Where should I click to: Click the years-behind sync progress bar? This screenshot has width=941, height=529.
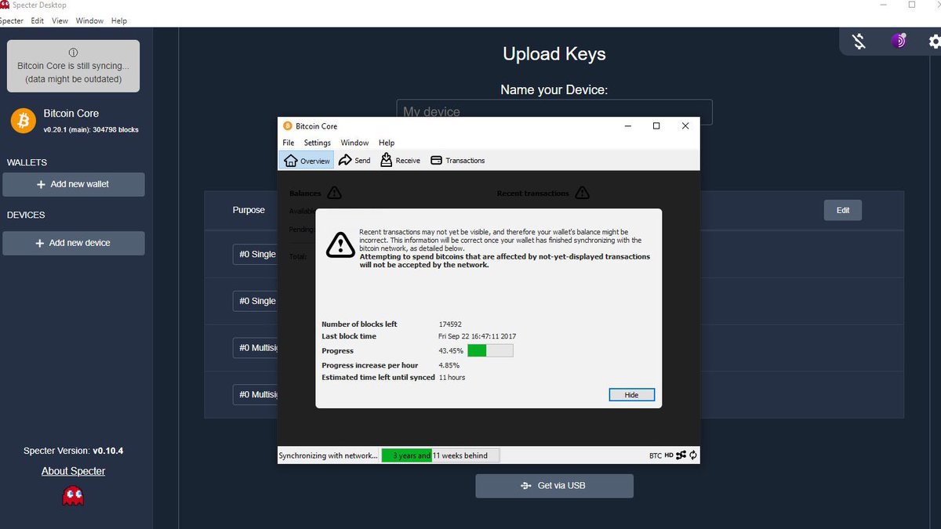coord(440,455)
